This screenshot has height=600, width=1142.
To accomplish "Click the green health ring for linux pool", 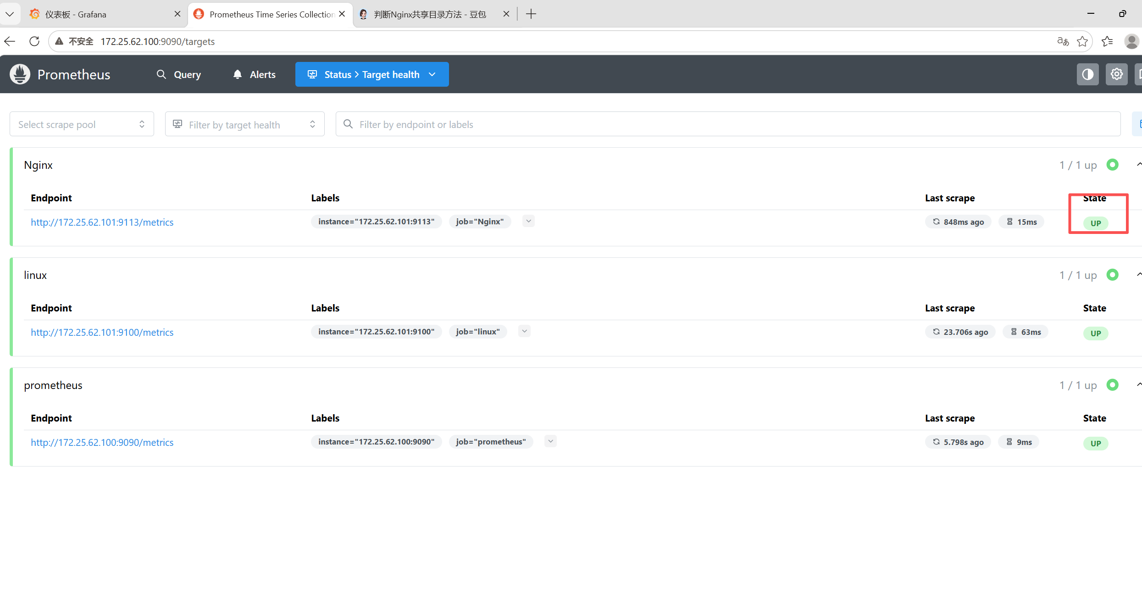I will click(x=1112, y=275).
